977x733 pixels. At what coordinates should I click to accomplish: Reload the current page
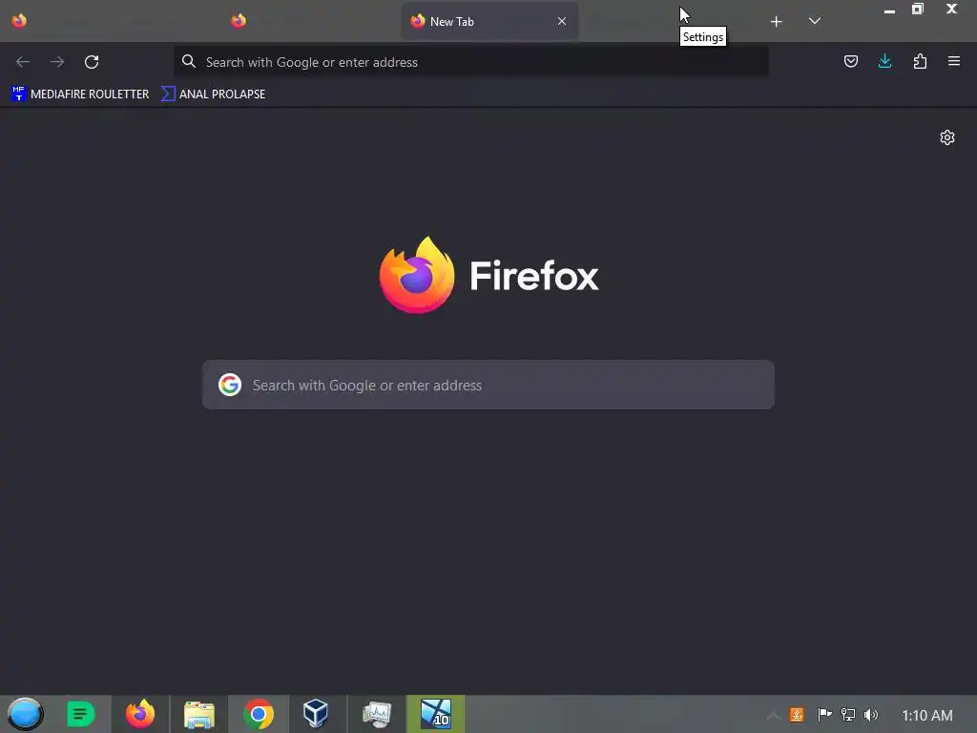(x=92, y=62)
